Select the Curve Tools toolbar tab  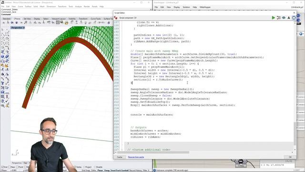(x=96, y=19)
